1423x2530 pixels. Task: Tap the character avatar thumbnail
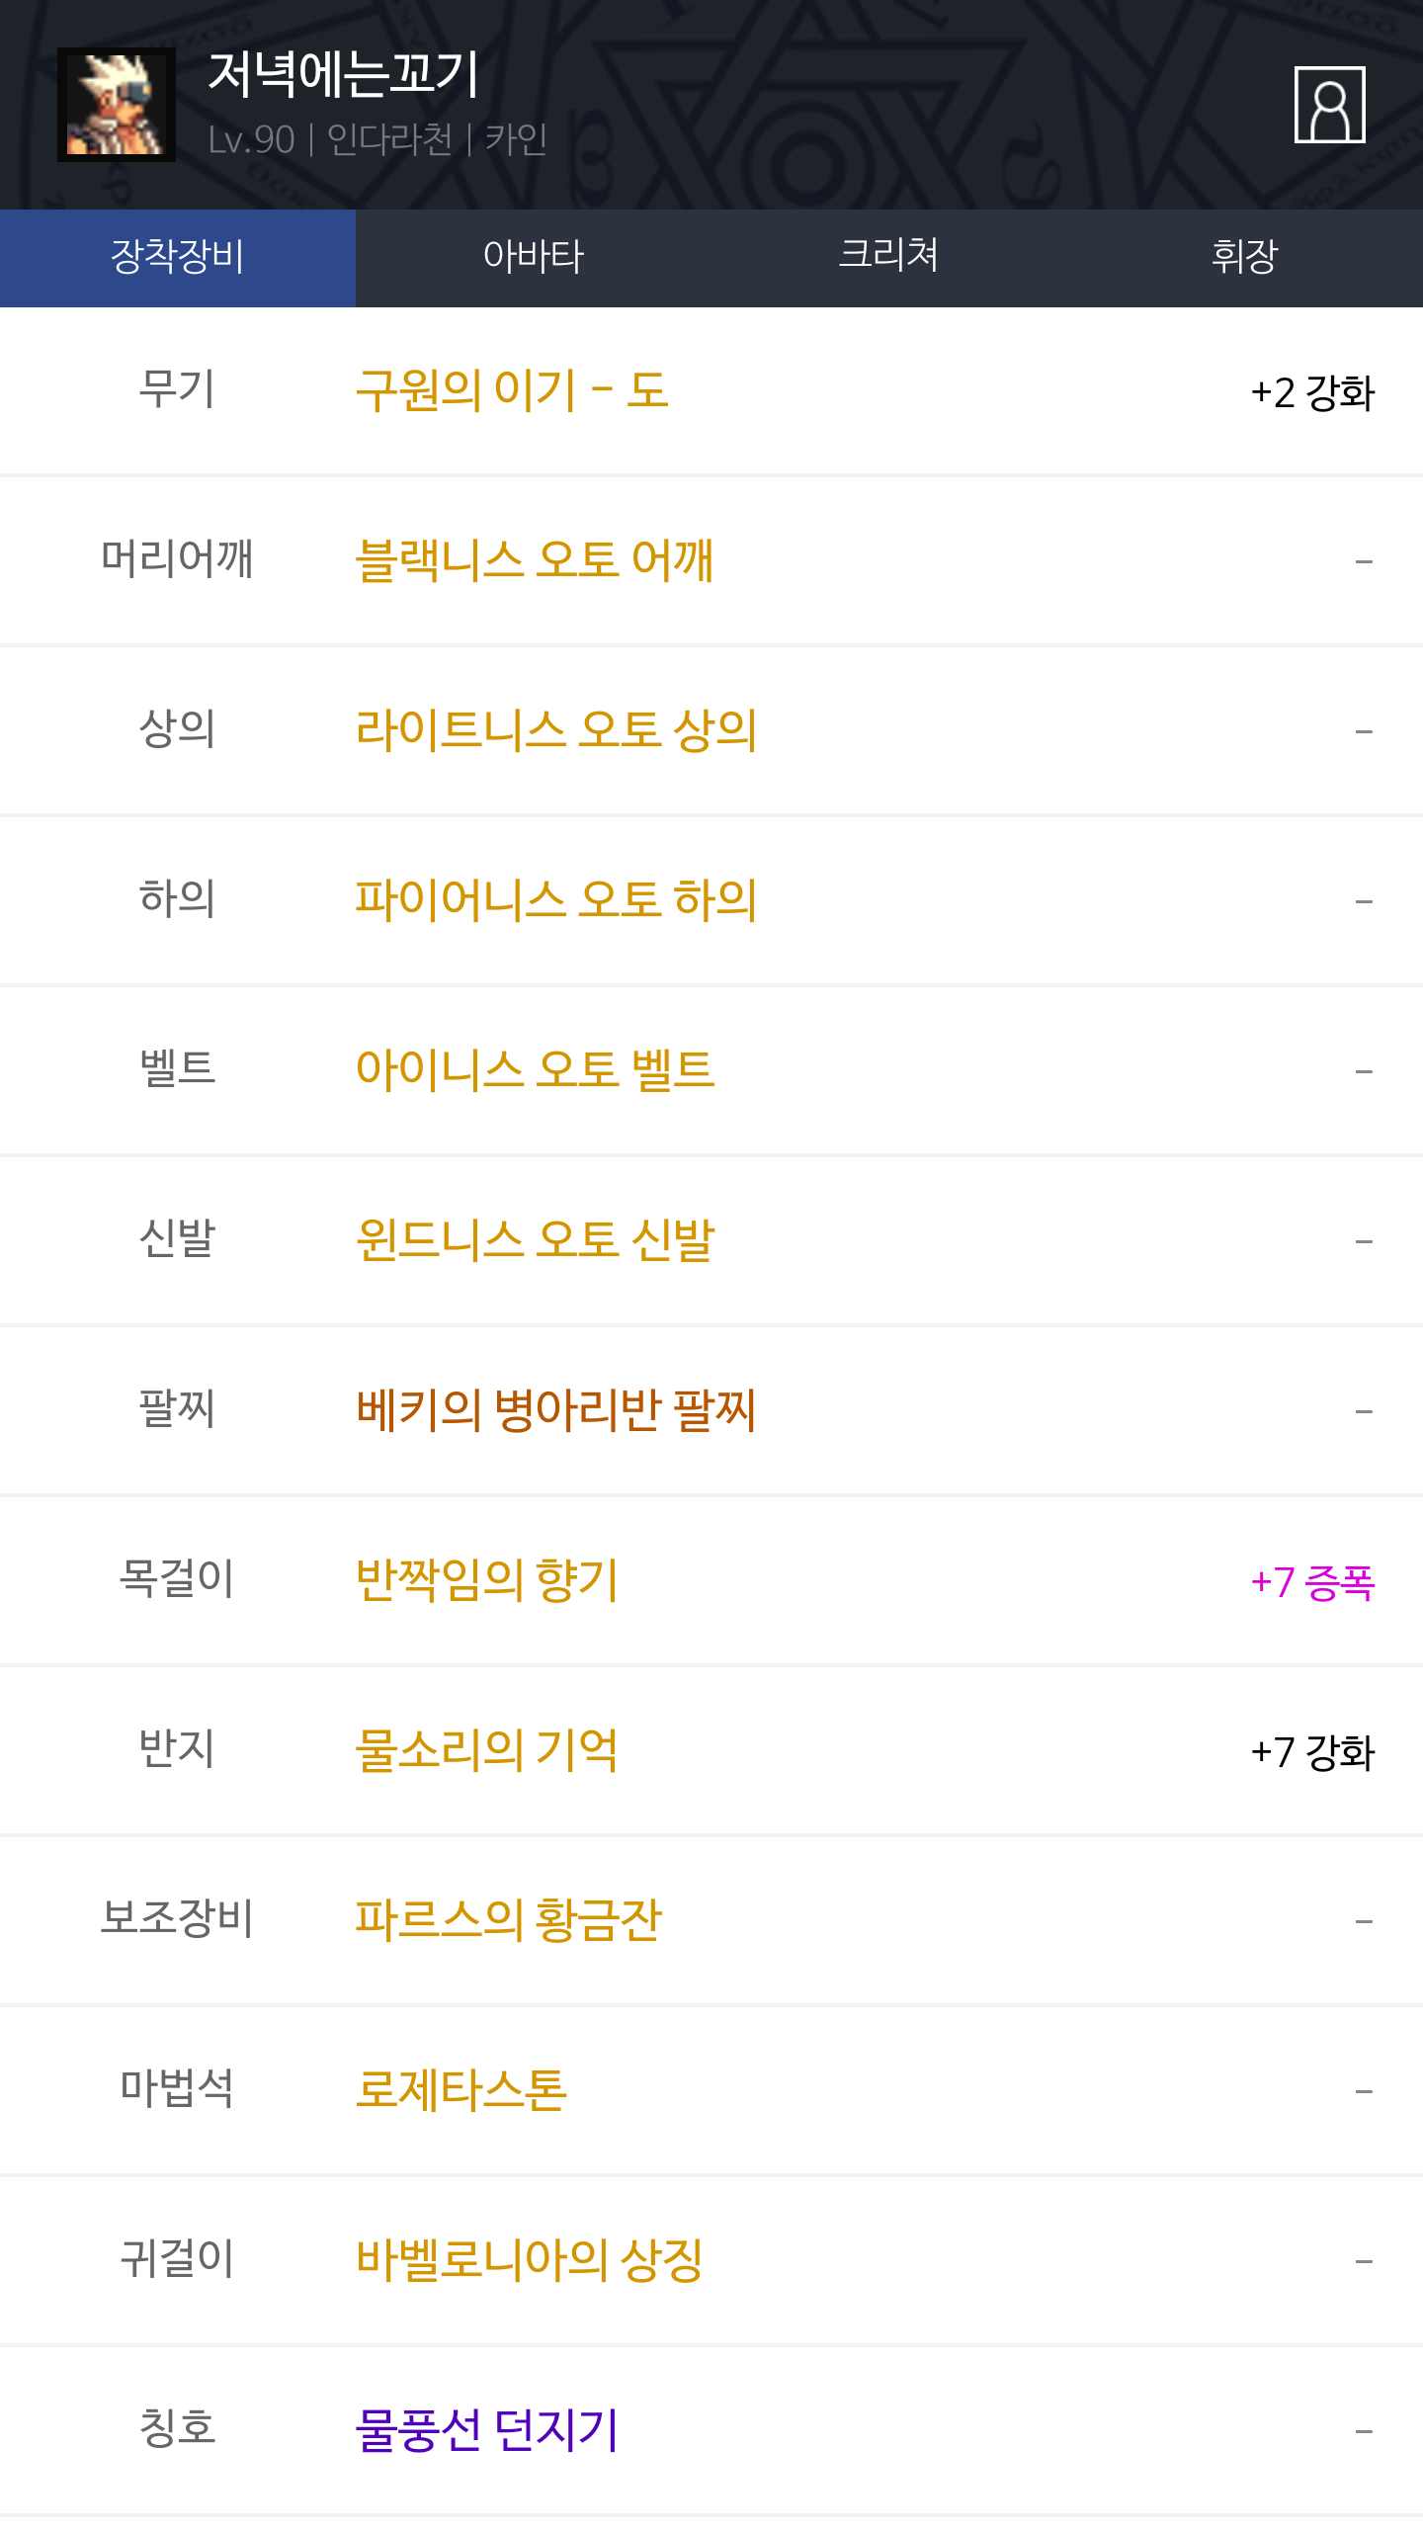(117, 105)
